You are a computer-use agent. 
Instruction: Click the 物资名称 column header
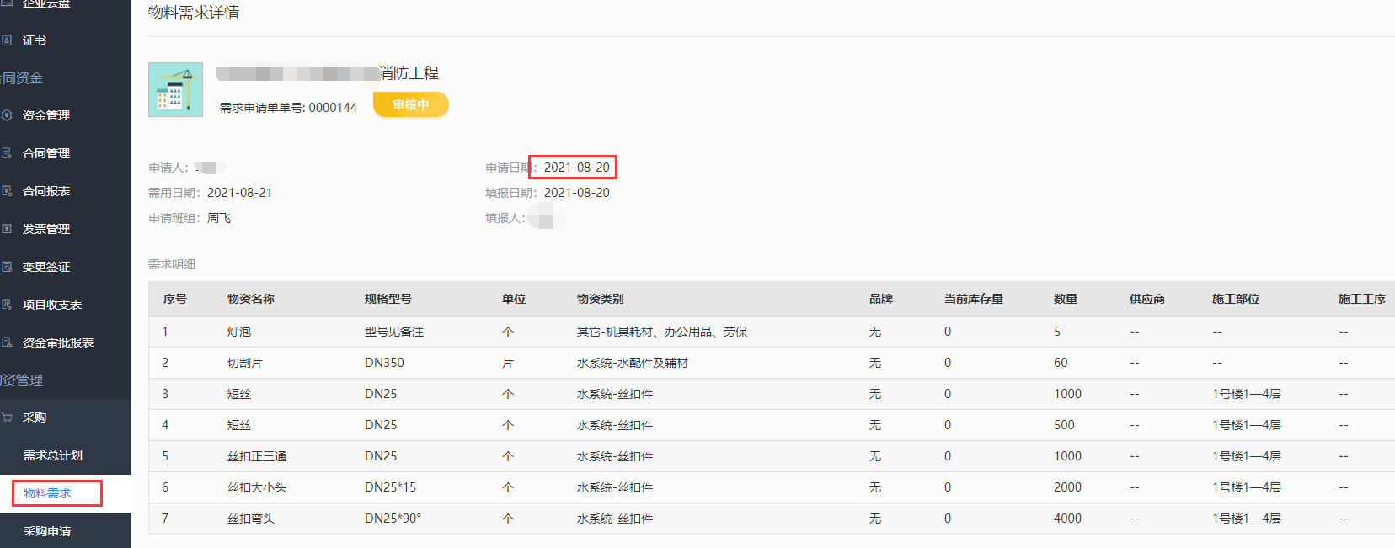251,299
